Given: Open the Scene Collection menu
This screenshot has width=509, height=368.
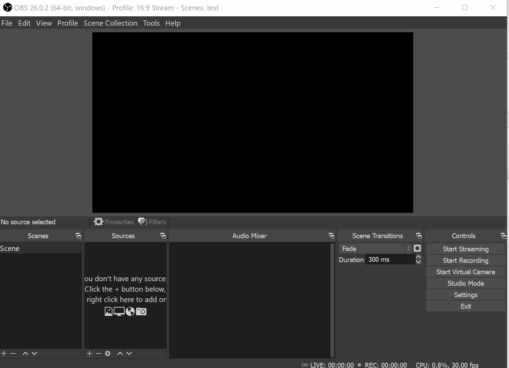Looking at the screenshot, I should click(x=110, y=23).
